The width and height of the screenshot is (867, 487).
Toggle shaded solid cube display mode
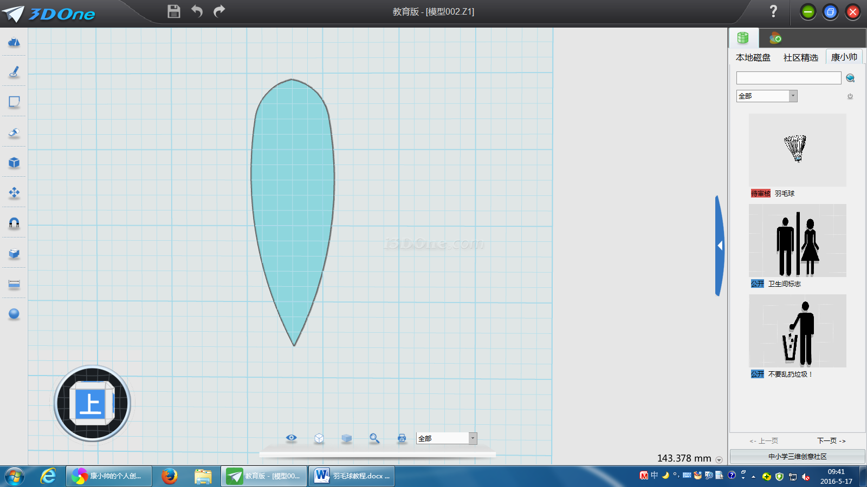click(x=347, y=438)
